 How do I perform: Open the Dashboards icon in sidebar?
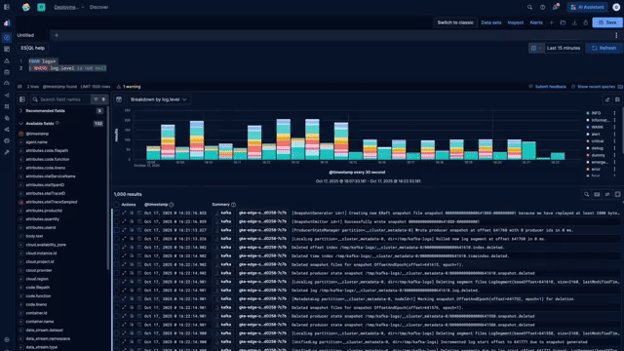[x=7, y=49]
